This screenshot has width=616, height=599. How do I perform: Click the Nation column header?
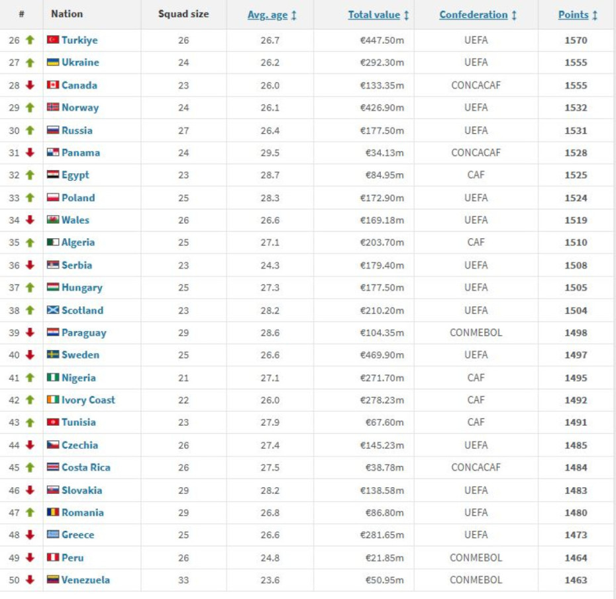[x=66, y=15]
